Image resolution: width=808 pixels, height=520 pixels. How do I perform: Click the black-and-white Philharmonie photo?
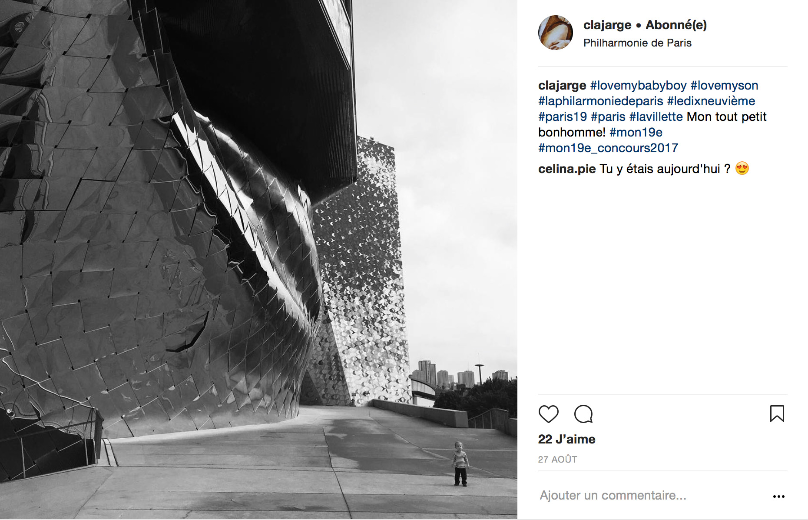tap(258, 260)
